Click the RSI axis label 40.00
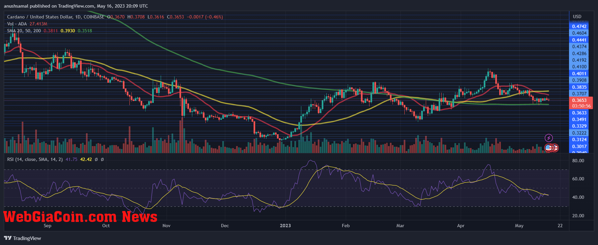 pos(578,197)
